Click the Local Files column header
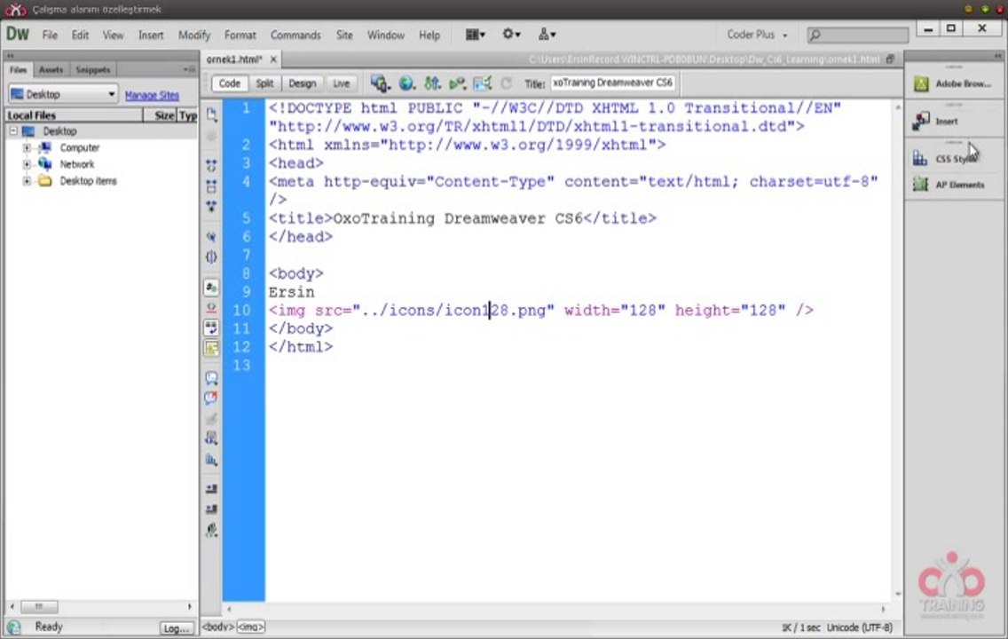Screen dimensions: 1008x639 tap(74, 115)
